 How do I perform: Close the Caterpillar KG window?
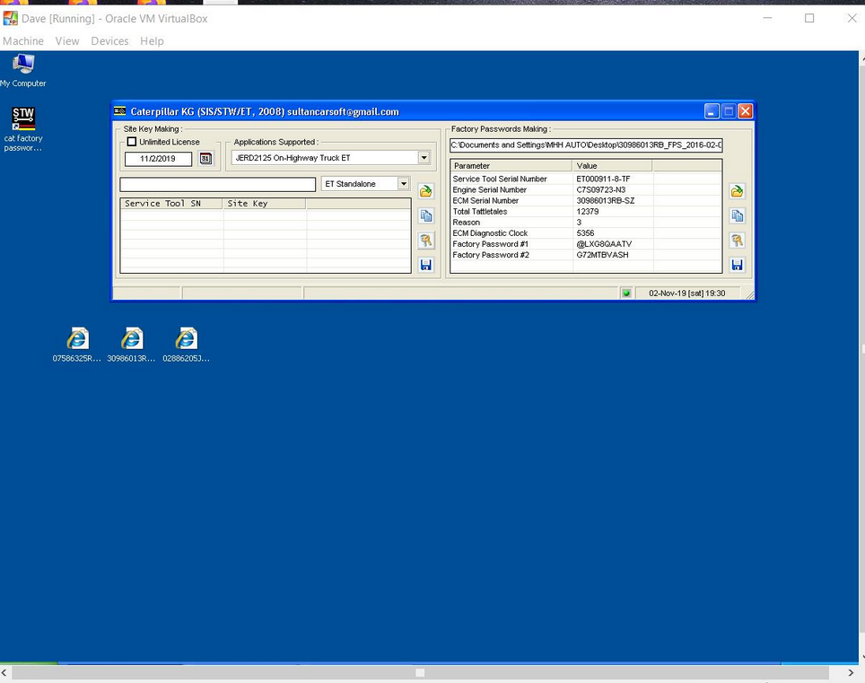[x=746, y=111]
